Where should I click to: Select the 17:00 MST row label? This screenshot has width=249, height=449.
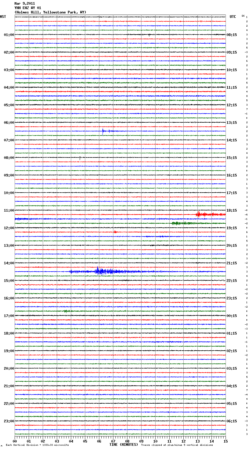click(9, 316)
